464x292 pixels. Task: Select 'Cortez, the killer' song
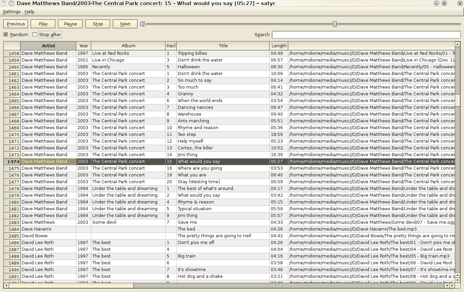195,148
